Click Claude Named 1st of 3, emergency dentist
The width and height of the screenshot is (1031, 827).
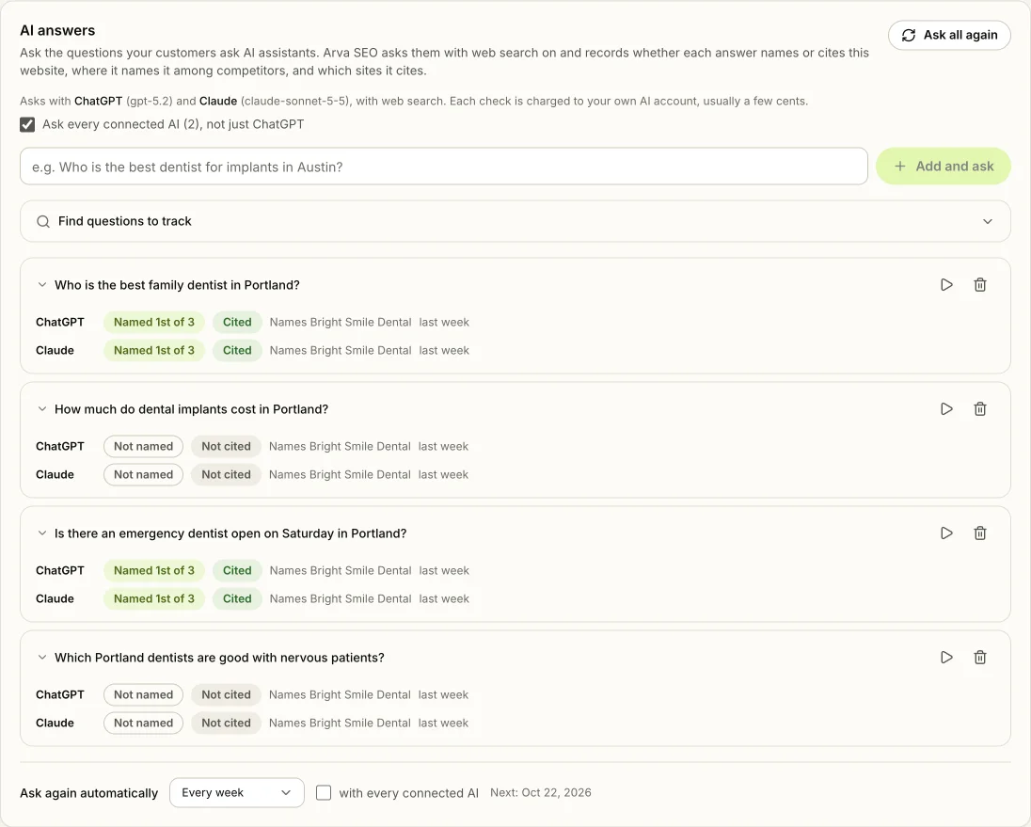click(x=154, y=599)
